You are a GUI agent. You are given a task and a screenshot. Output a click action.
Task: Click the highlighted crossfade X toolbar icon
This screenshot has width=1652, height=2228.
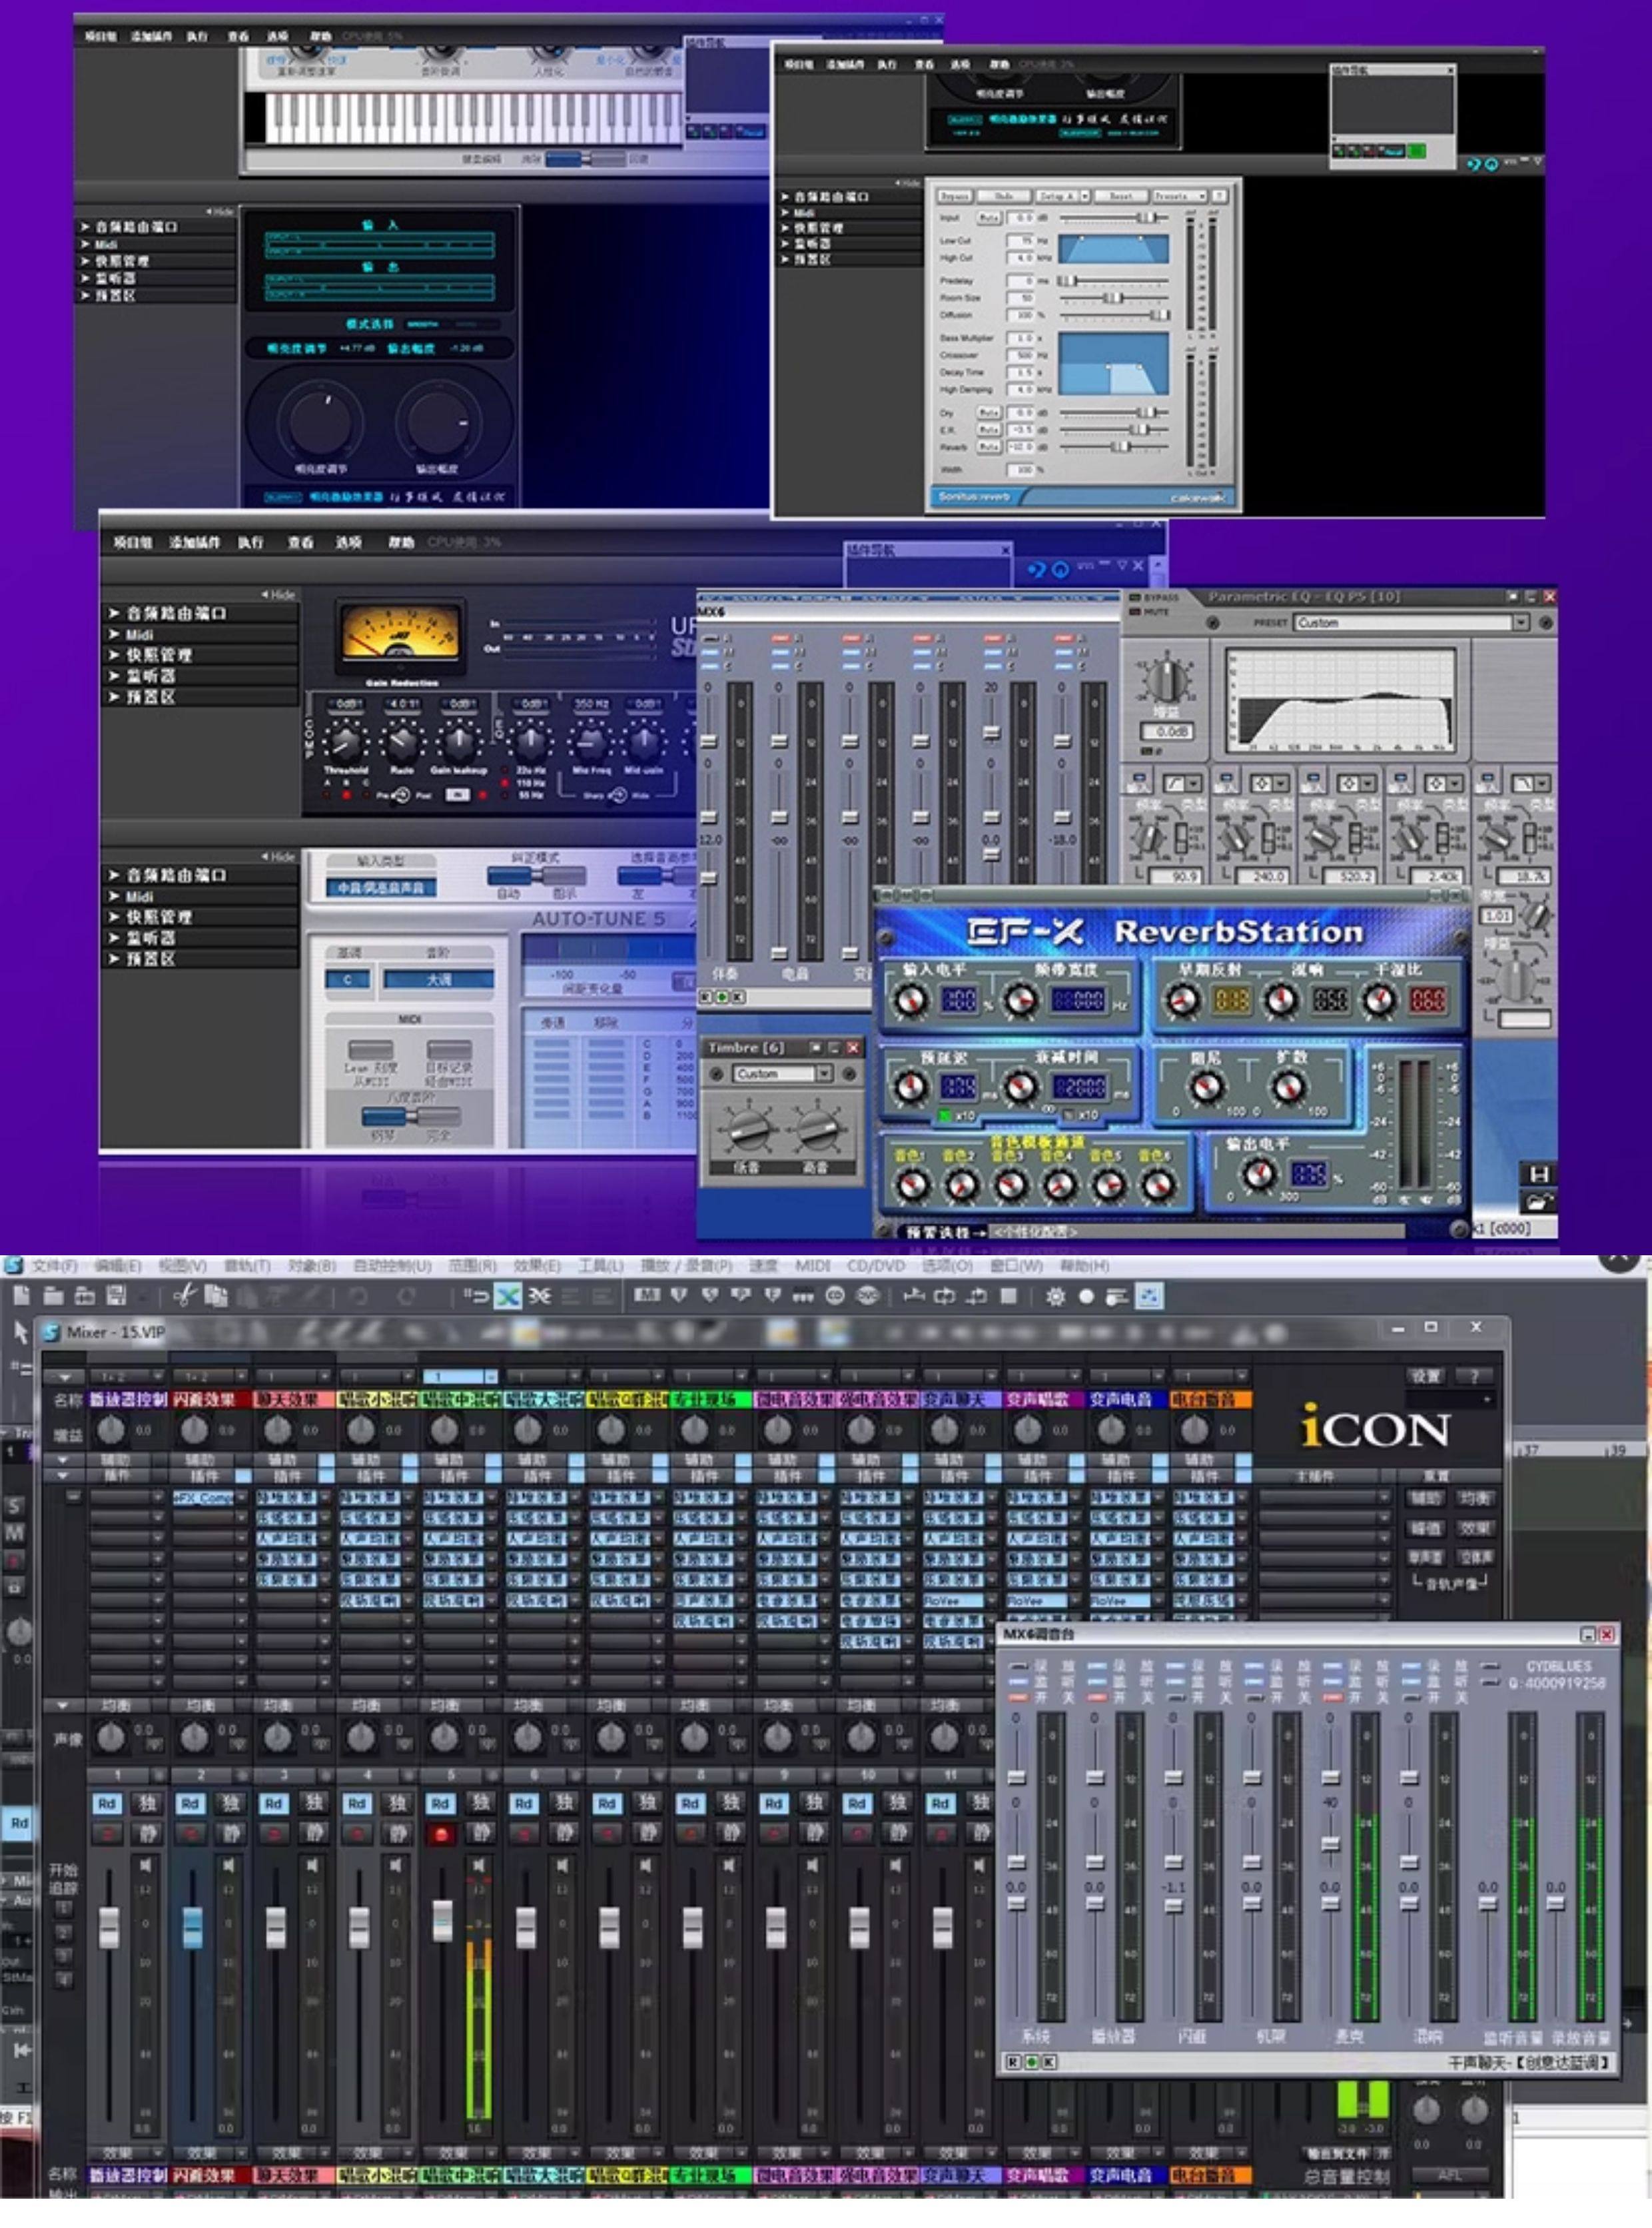click(x=508, y=1297)
